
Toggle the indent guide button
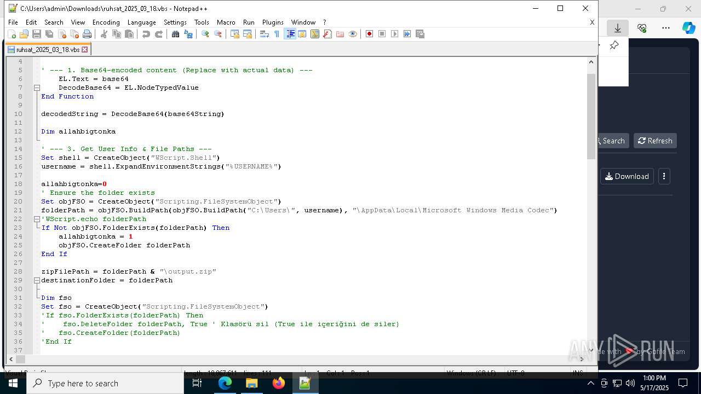tap(290, 34)
